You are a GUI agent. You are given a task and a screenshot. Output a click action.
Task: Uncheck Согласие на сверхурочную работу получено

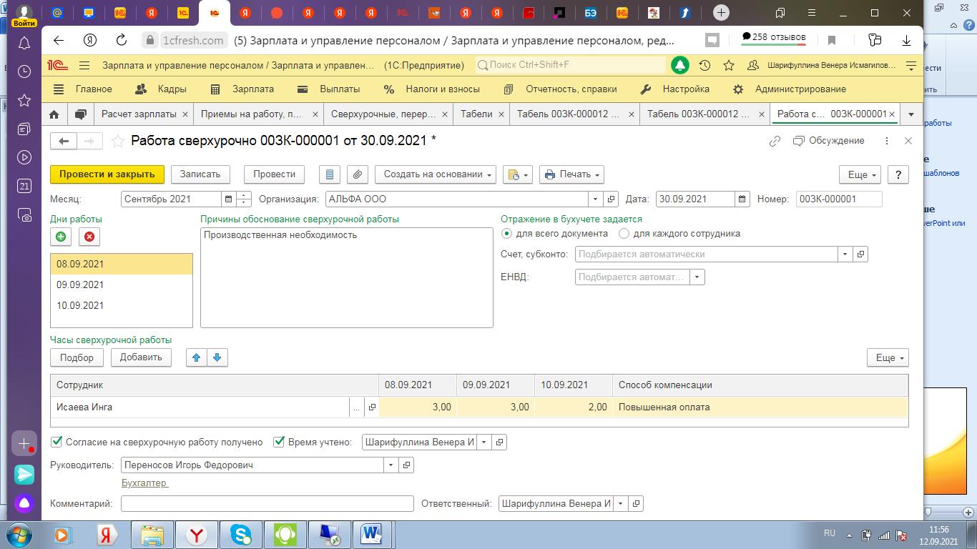(x=57, y=442)
